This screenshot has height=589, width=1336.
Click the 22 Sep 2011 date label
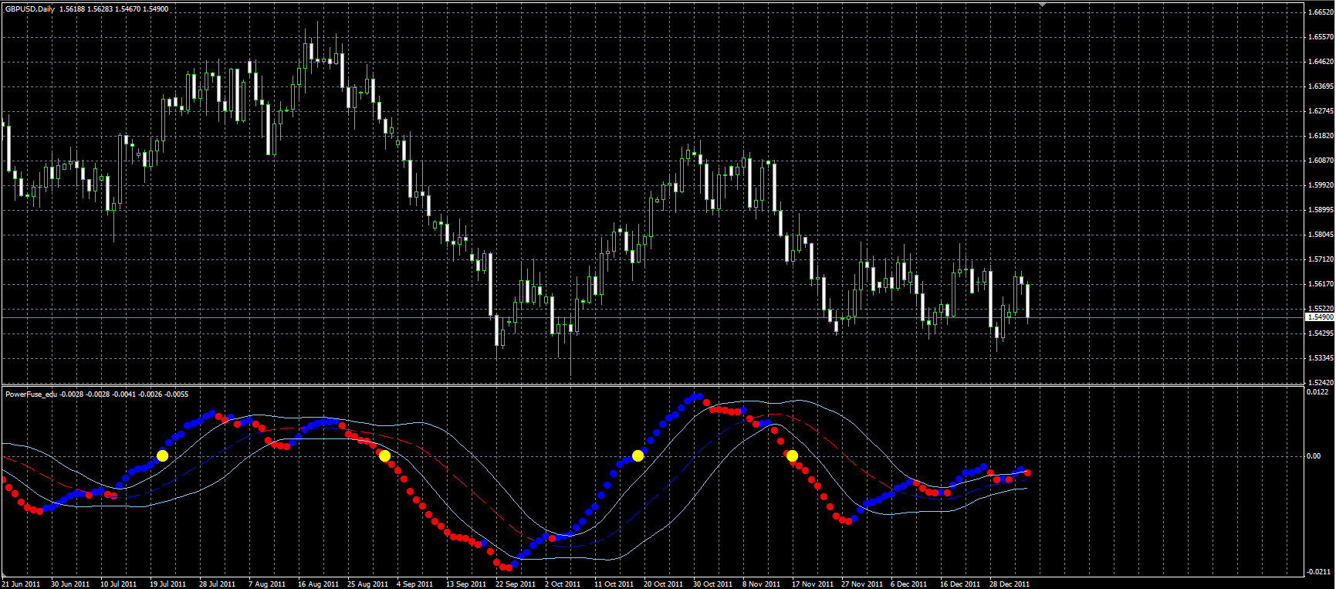(x=516, y=584)
